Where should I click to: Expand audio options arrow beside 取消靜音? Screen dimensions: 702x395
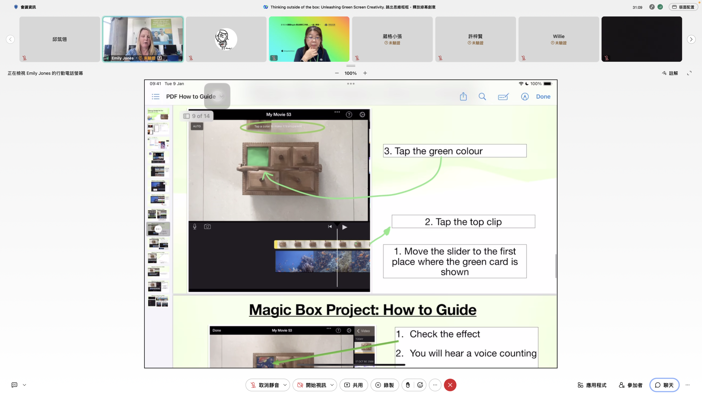tap(285, 385)
